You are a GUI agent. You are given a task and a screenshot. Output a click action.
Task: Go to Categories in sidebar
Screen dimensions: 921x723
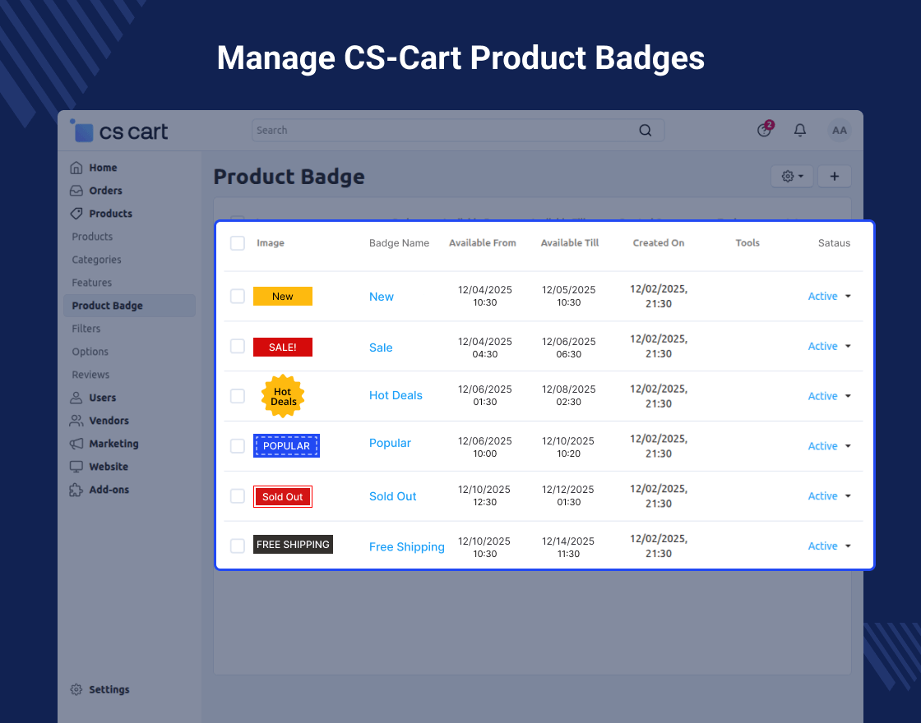96,260
